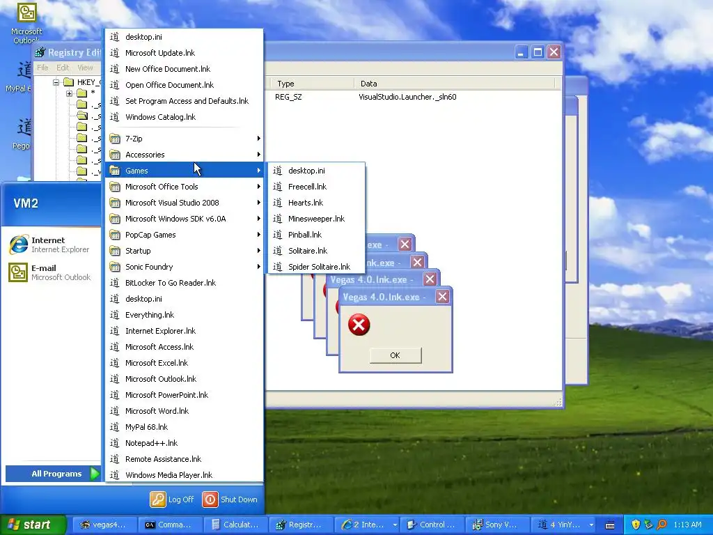Open Microsoft Excel.lnk
The height and width of the screenshot is (535, 713).
184,363
